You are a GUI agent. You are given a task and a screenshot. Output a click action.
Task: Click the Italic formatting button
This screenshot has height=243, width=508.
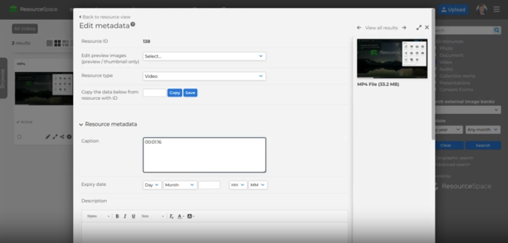point(125,216)
